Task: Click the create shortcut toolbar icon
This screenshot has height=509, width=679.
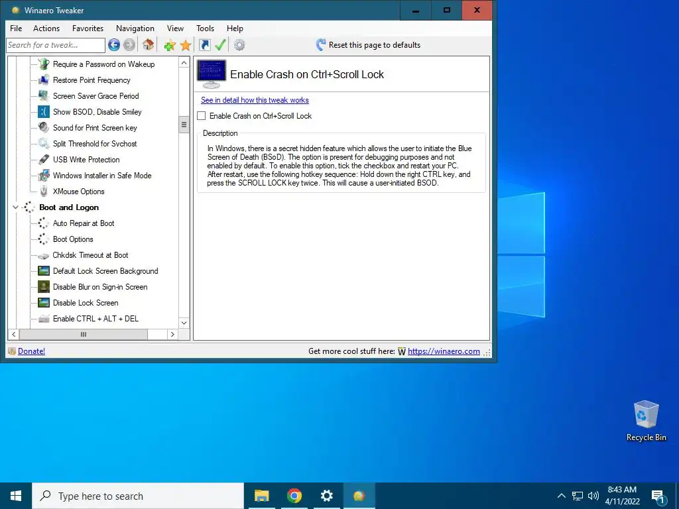Action: pos(204,44)
